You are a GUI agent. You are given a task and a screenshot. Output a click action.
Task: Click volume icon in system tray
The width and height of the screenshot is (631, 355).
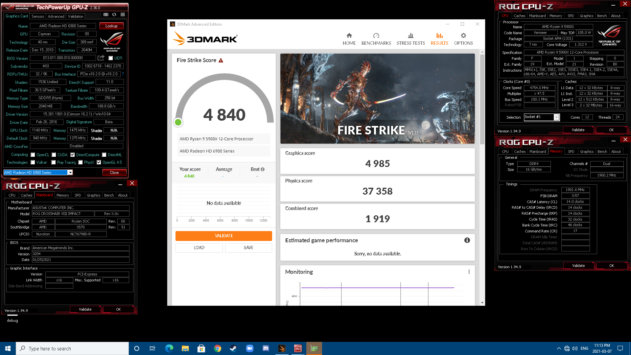575,348
